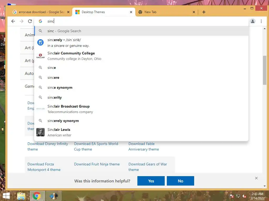
Task: Click the dictionary icon beside sincerely
Action: point(40,42)
